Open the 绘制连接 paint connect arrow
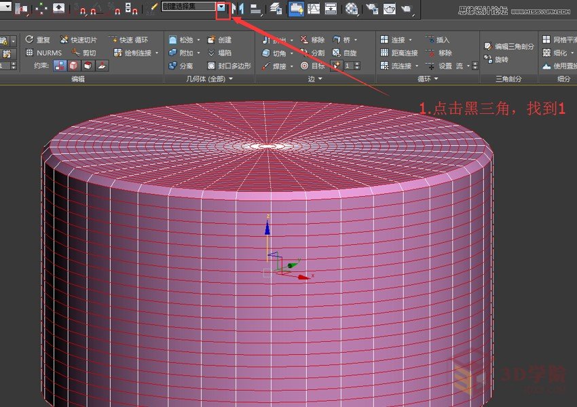 point(157,53)
